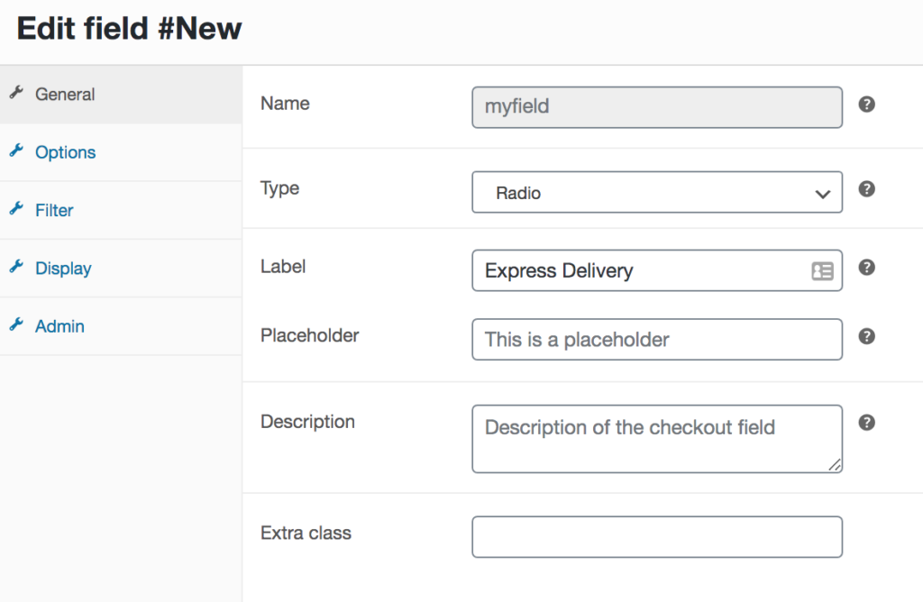Open the Type dropdown showing Radio
This screenshot has width=923, height=602.
coord(657,193)
